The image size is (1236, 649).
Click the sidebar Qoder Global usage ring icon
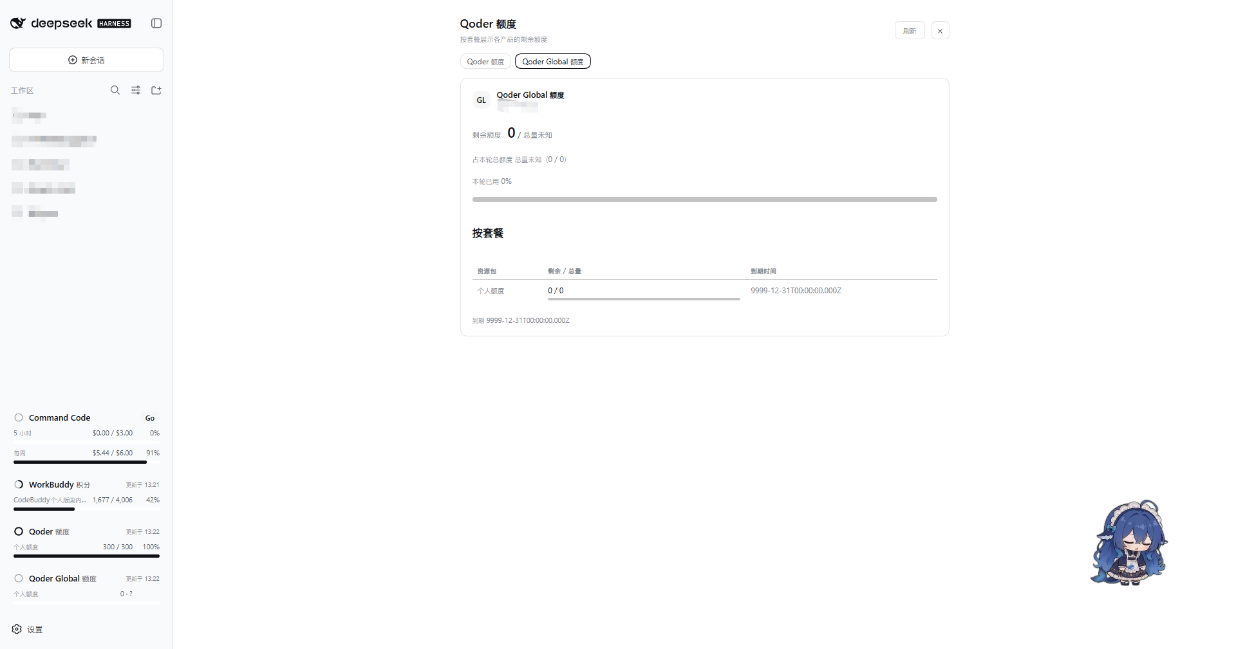(x=19, y=578)
